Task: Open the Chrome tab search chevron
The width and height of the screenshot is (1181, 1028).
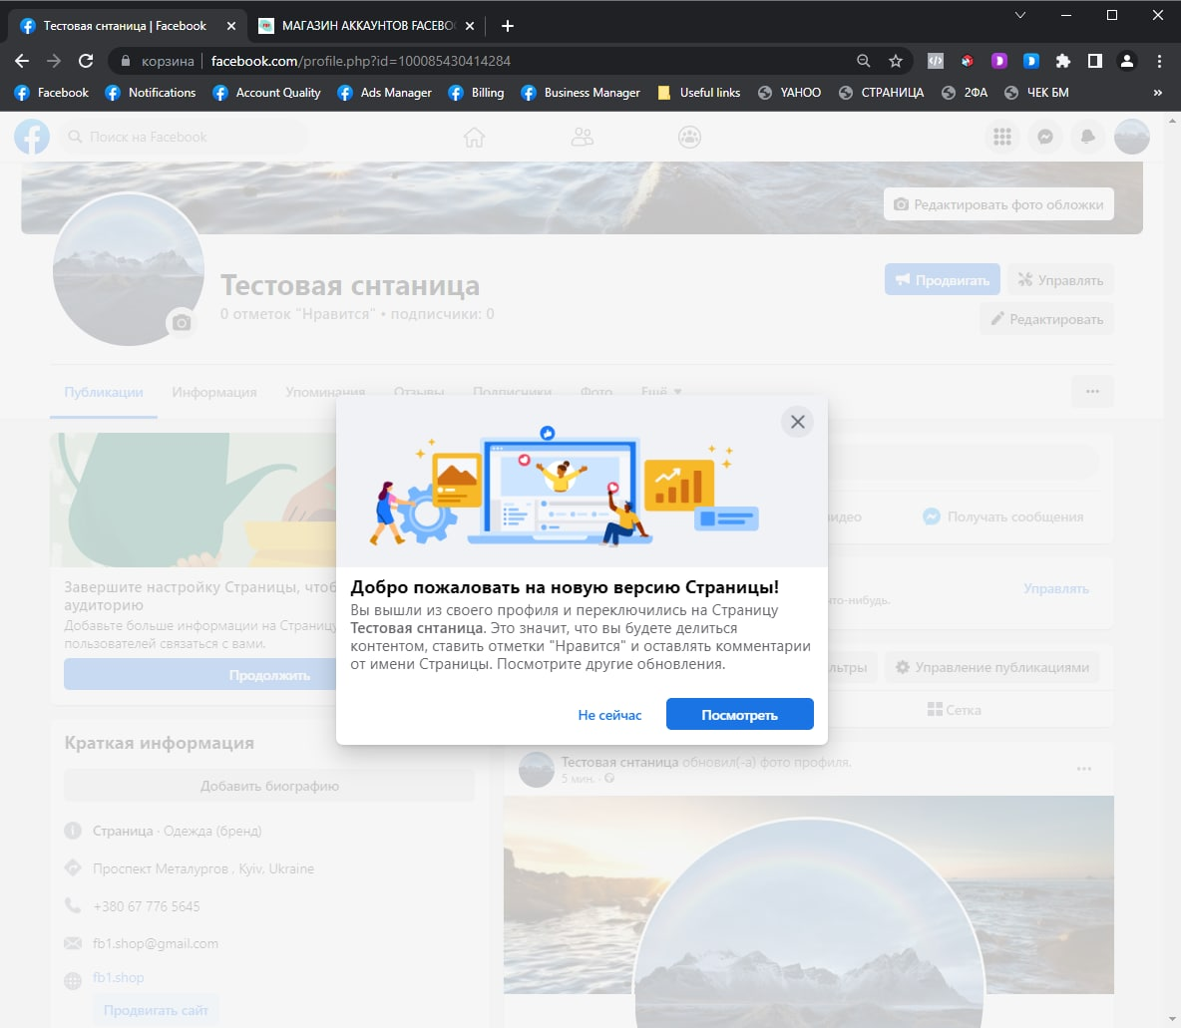Action: (1020, 15)
